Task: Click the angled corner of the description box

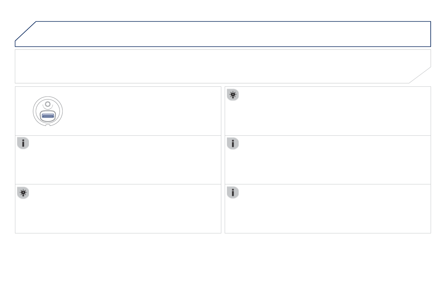Action: coord(420,75)
